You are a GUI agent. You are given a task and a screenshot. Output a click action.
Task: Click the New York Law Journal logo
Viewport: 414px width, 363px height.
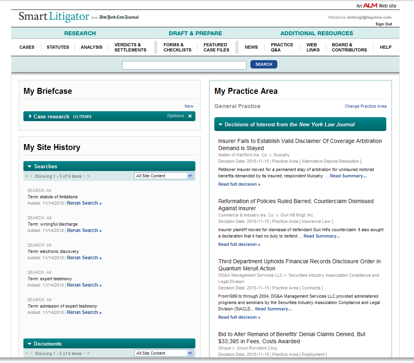[119, 17]
